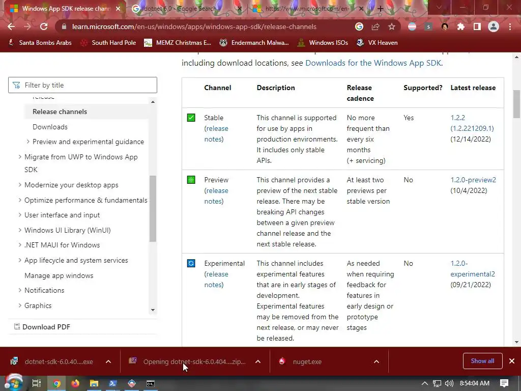
Task: Open South Hard Pole bookmark
Action: tap(108, 43)
